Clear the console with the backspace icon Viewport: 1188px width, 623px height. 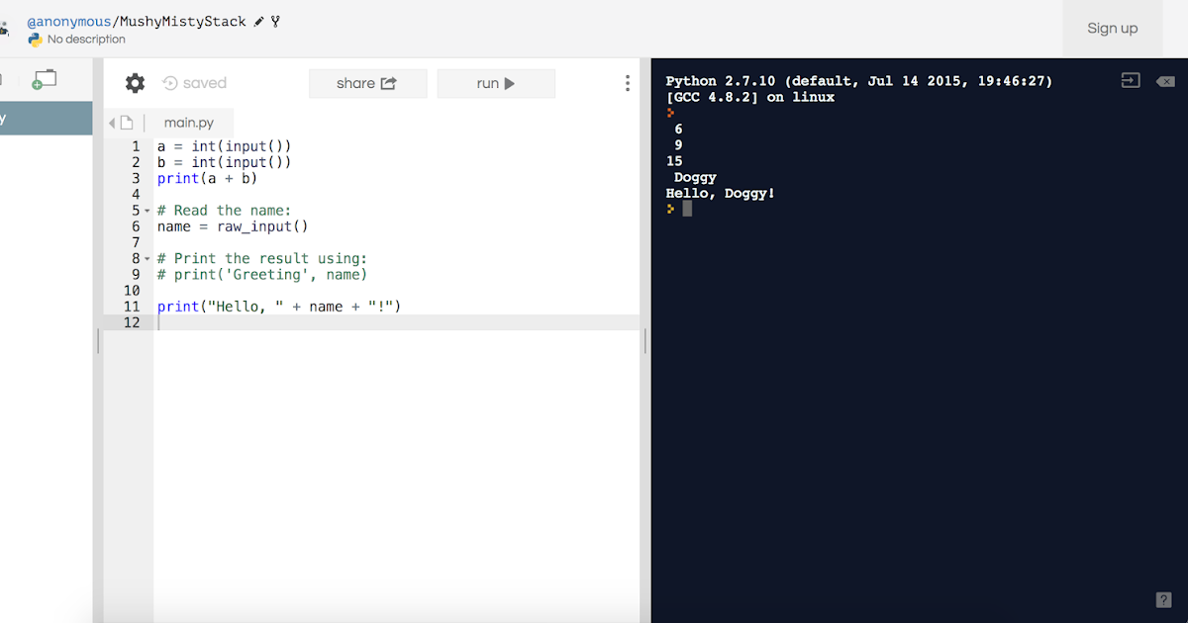[x=1166, y=80]
